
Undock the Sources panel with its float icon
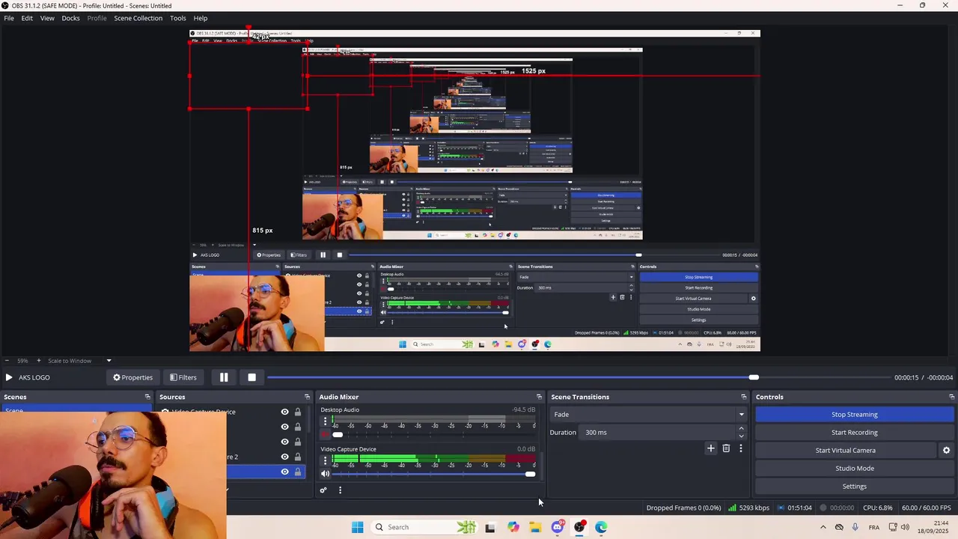[307, 397]
